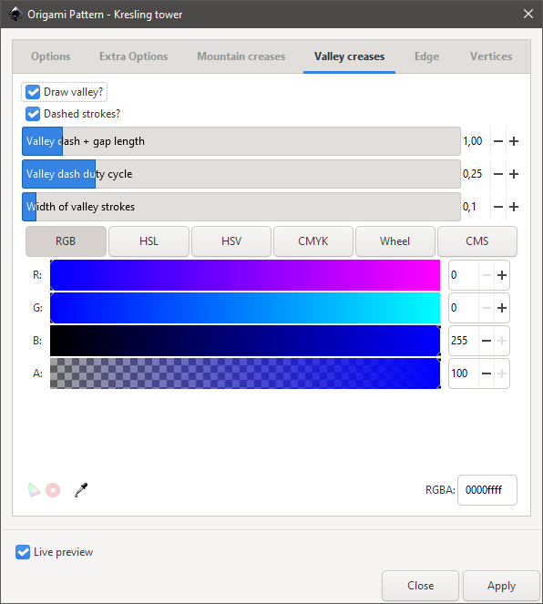Toggle the Dashed strokes? checkbox
Viewport: 543px width, 604px height.
[33, 114]
